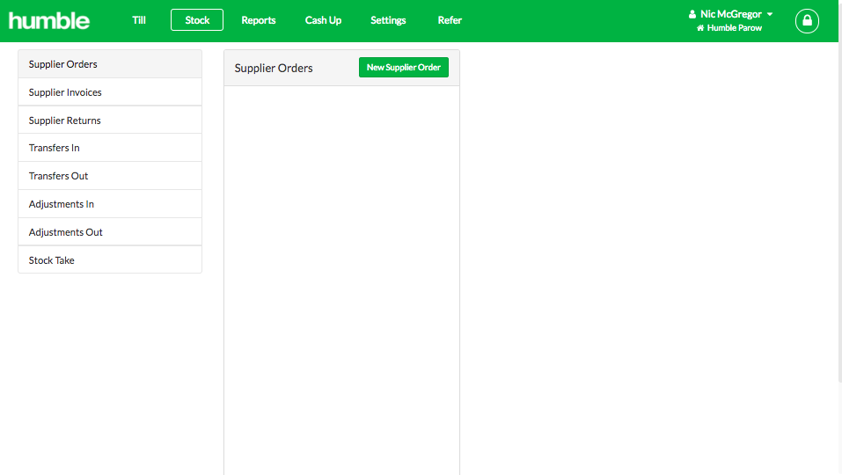
Task: Go to Reports tab
Action: [x=259, y=20]
